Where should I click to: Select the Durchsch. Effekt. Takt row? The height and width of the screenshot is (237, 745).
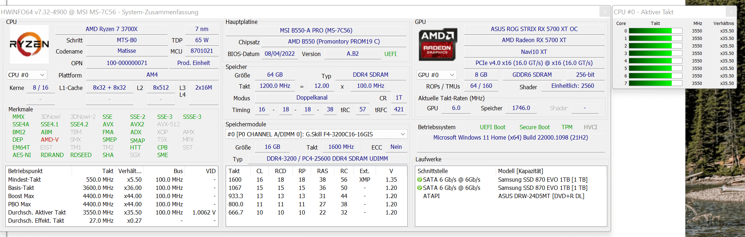(112, 221)
